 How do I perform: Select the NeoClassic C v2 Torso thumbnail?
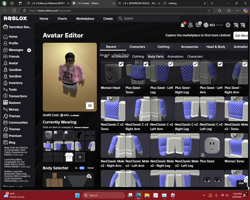point(113,108)
